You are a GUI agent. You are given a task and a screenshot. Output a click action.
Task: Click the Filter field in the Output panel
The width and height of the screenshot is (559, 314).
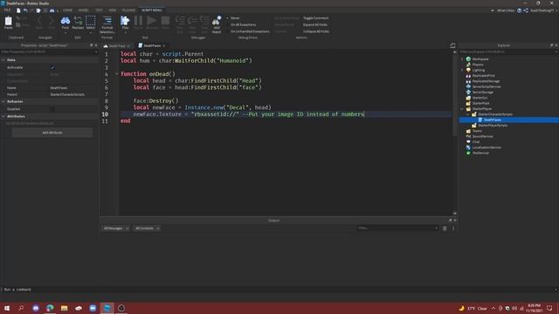coord(398,229)
